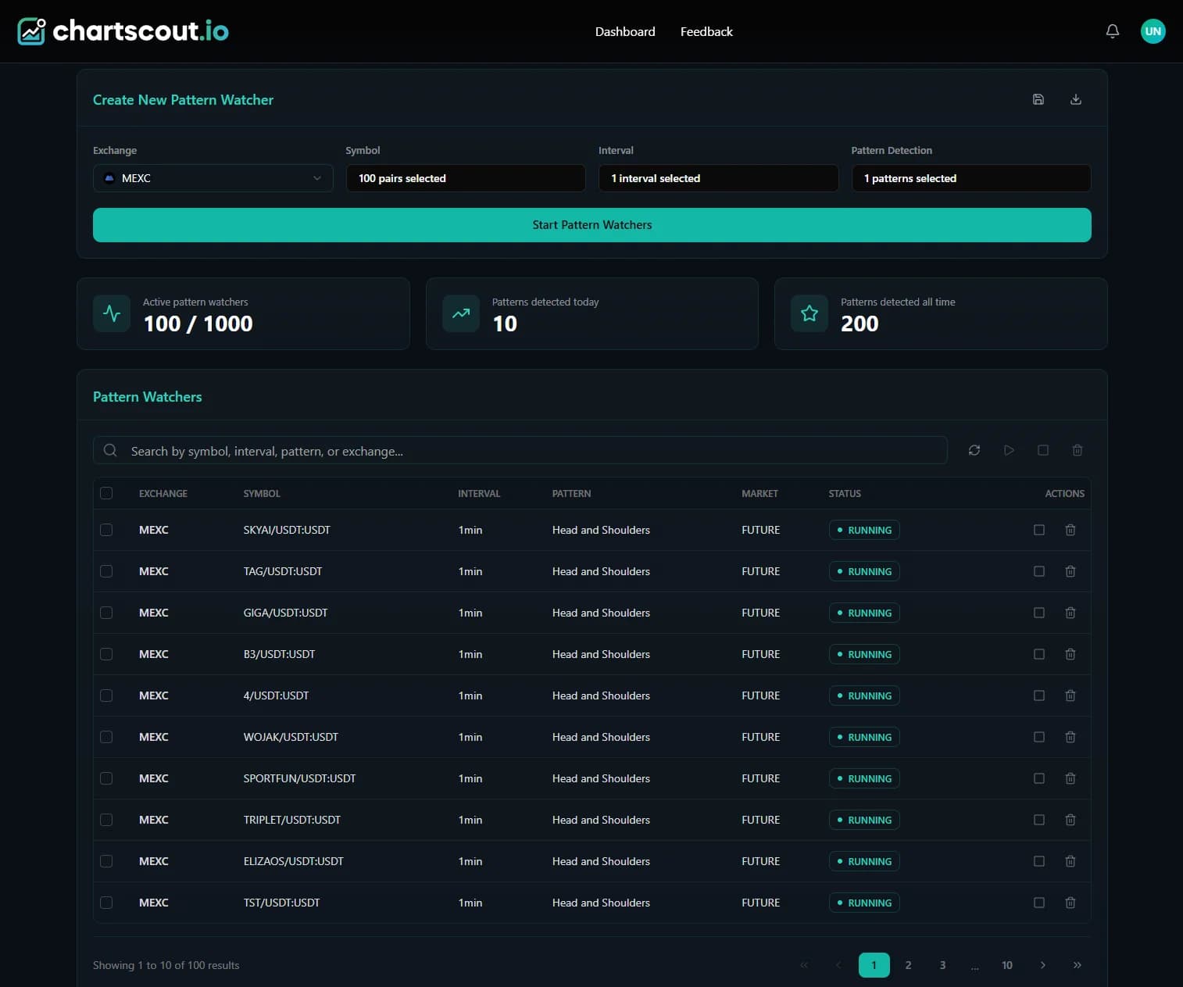Viewport: 1183px width, 987px height.
Task: Click the STATUS column header
Action: pyautogui.click(x=845, y=493)
